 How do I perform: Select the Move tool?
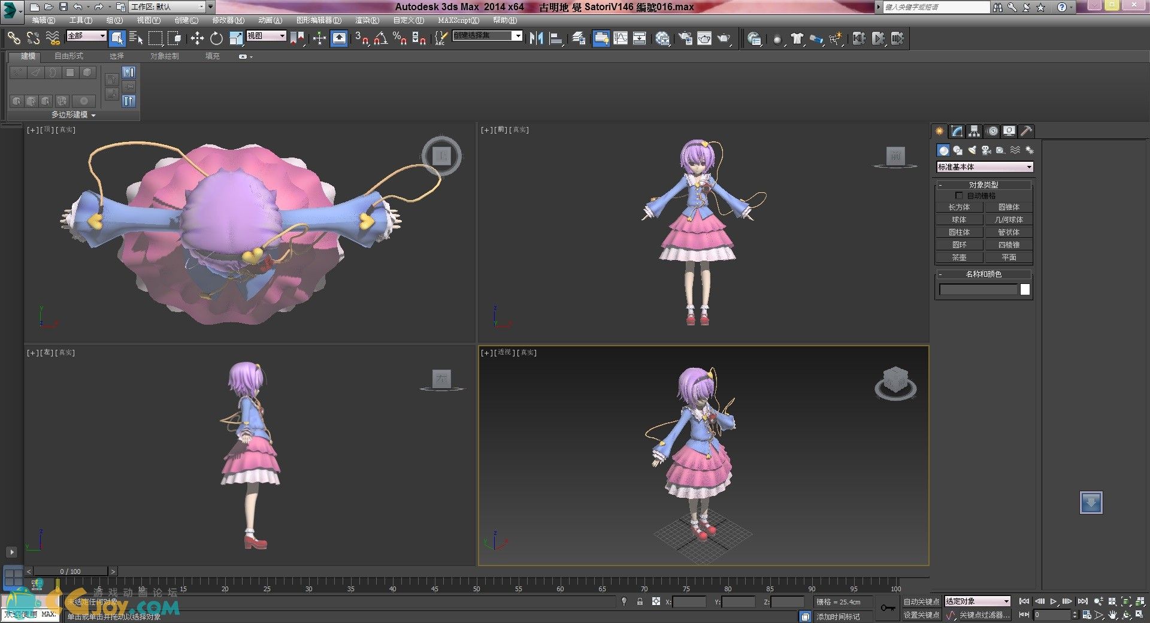point(197,38)
